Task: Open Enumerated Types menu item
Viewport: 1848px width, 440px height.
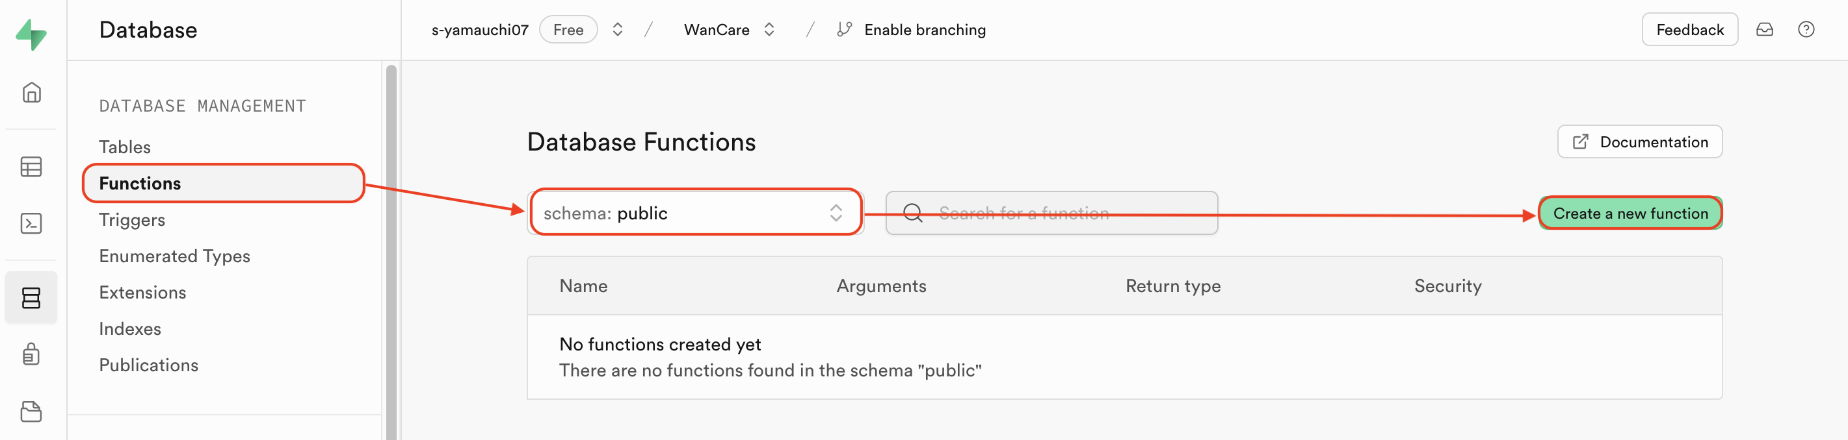Action: (x=174, y=256)
